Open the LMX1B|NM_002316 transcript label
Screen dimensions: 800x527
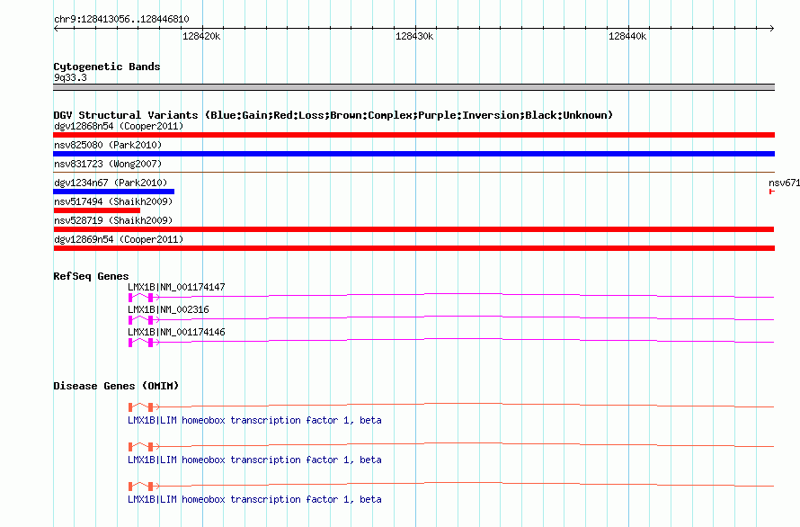[168, 309]
